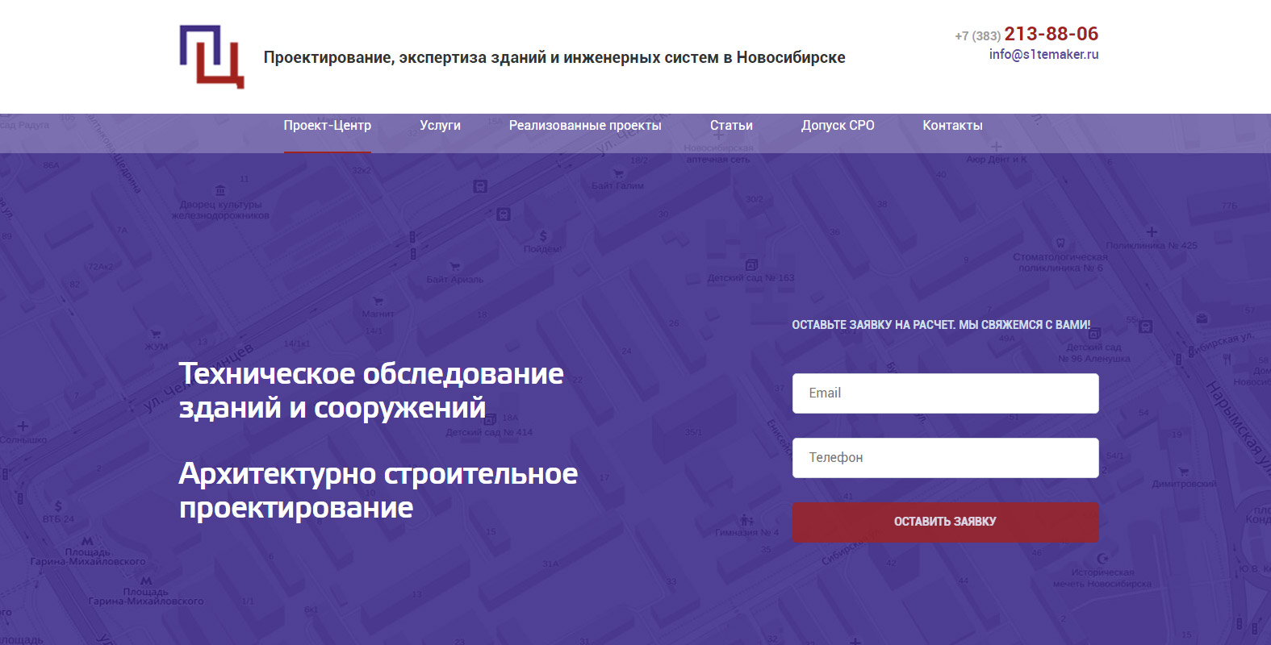Viewport: 1271px width, 645px height.
Task: Click the Гимназия № 4 map icon
Action: [x=747, y=520]
